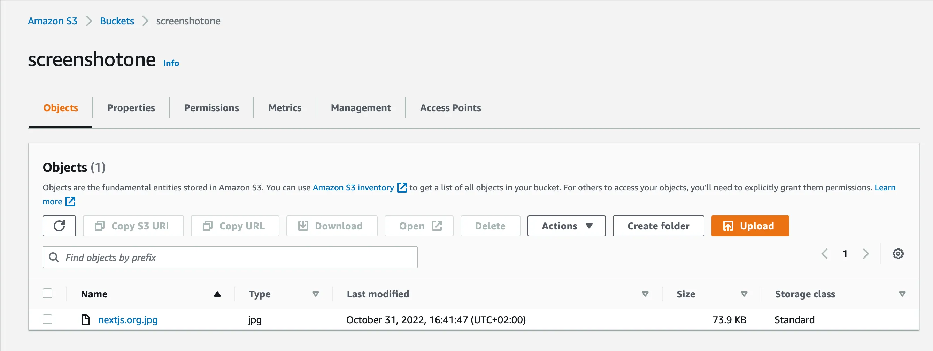
Task: Check the box for nextjs.org.jpg
Action: [x=47, y=319]
